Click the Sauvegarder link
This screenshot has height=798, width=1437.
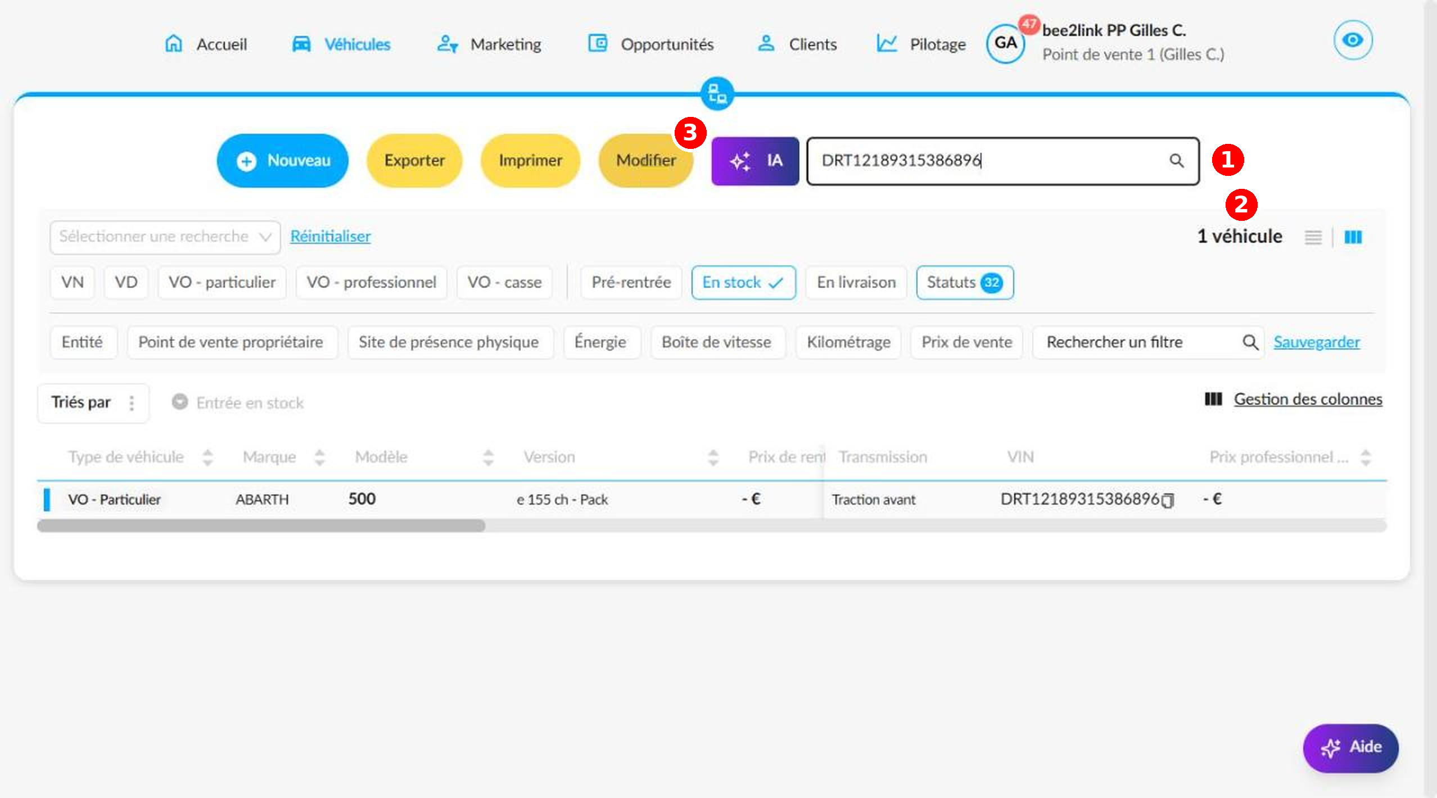(x=1317, y=342)
